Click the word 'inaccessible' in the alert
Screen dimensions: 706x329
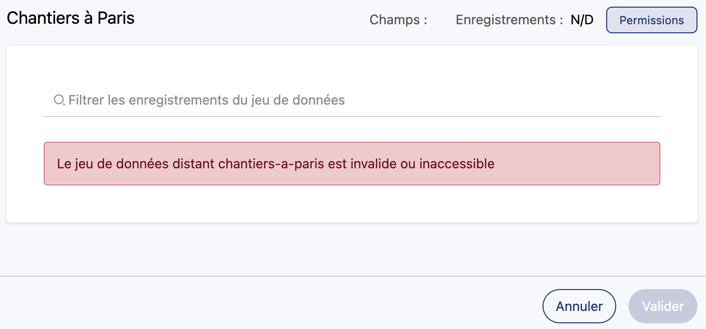457,164
